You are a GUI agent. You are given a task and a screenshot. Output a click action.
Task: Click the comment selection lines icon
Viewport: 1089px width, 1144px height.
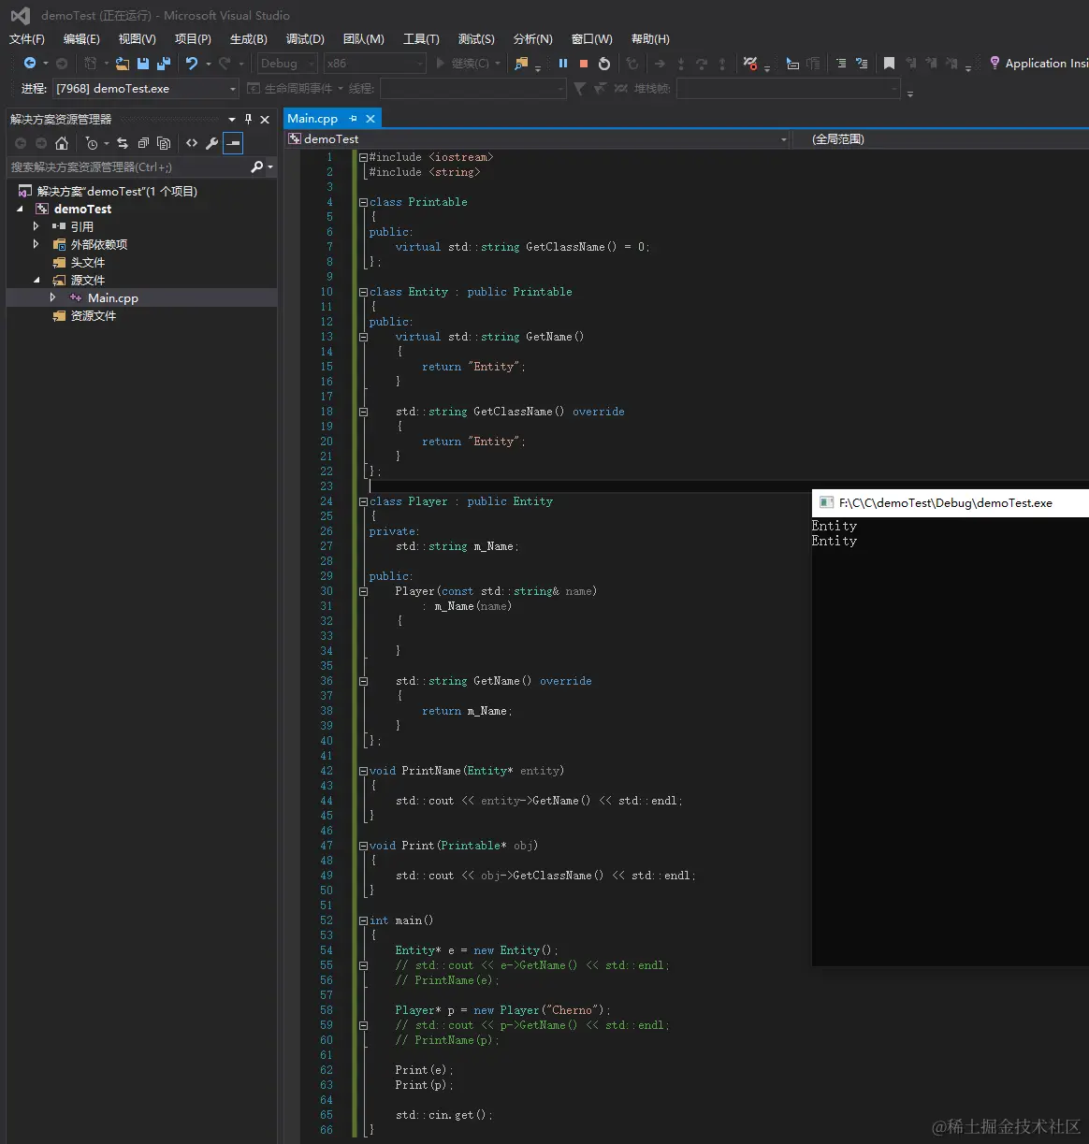(862, 64)
